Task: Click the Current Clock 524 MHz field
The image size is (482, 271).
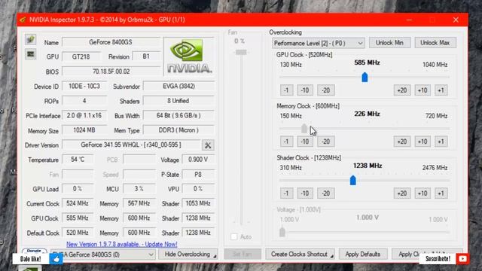Action: coord(78,203)
